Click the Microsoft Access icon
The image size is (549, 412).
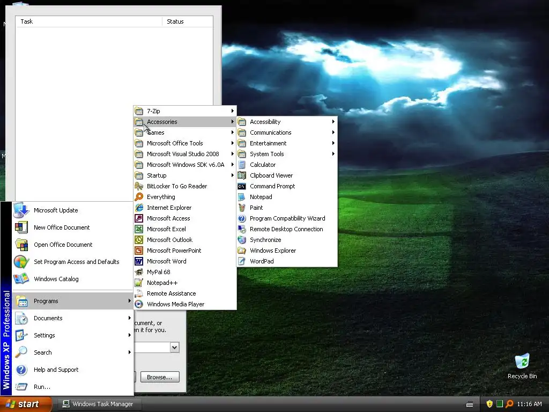tap(139, 219)
